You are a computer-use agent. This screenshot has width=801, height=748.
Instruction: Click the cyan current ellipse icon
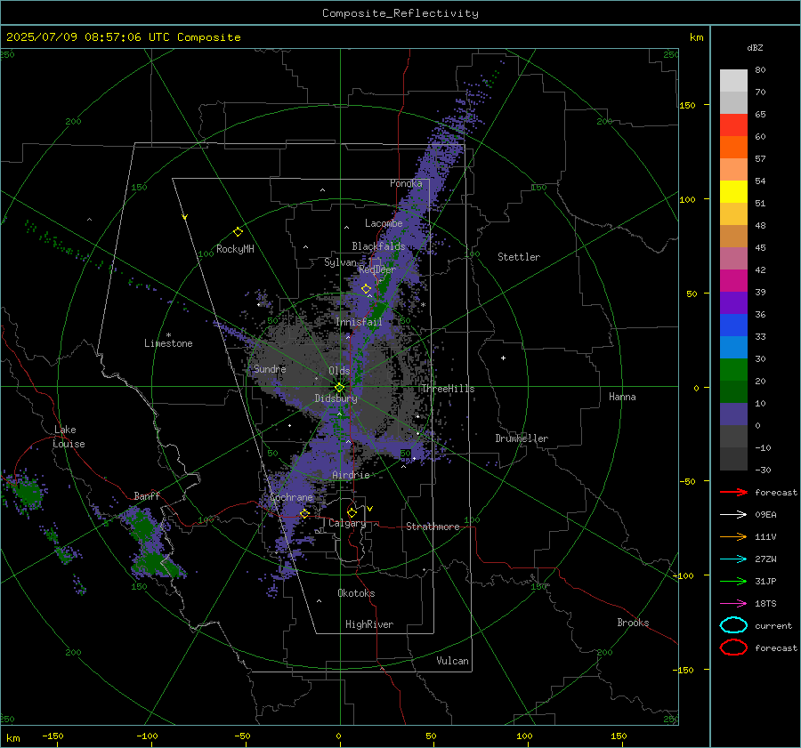tap(733, 625)
